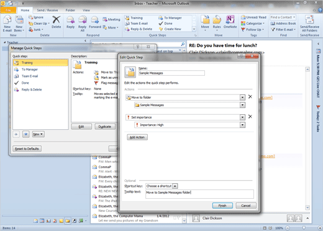The height and width of the screenshot is (231, 323).
Task: Open the Junk menu in the ribbon
Action: (36, 30)
